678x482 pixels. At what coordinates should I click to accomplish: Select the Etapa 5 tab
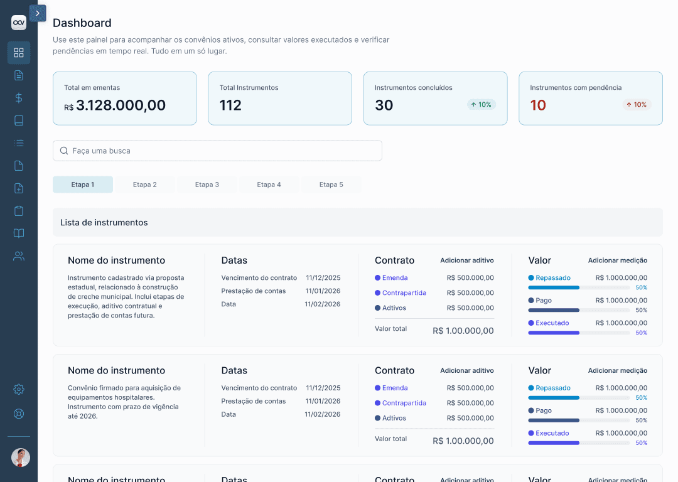tap(331, 185)
